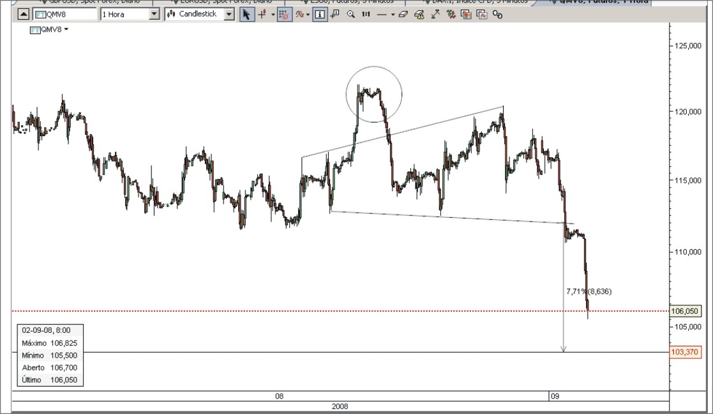This screenshot has width=713, height=414.
Task: Click the 106,050 current price label
Action: 686,311
